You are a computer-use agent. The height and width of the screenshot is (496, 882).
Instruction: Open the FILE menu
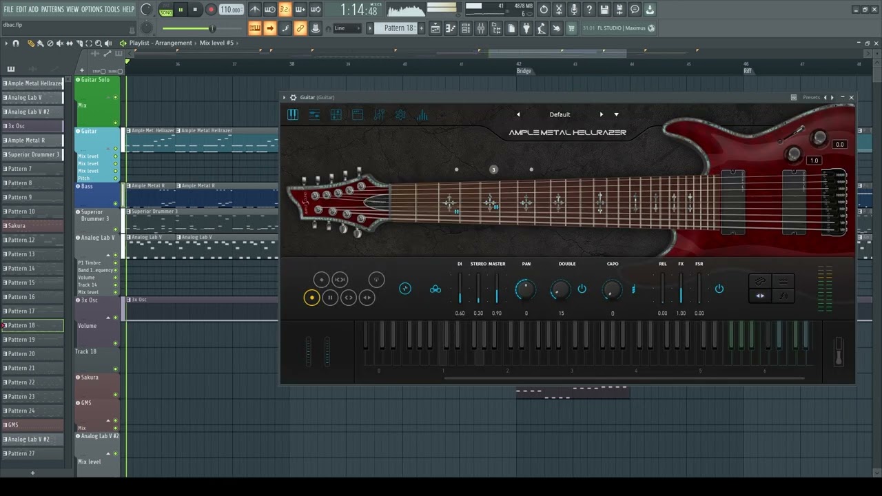8,9
